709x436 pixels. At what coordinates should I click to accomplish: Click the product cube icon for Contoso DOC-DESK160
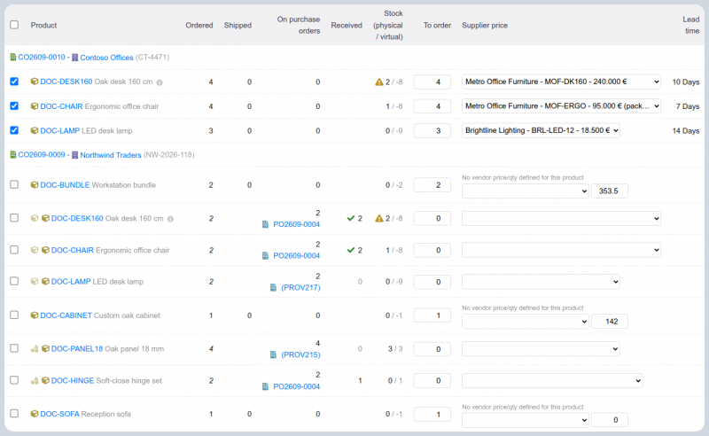(35, 82)
